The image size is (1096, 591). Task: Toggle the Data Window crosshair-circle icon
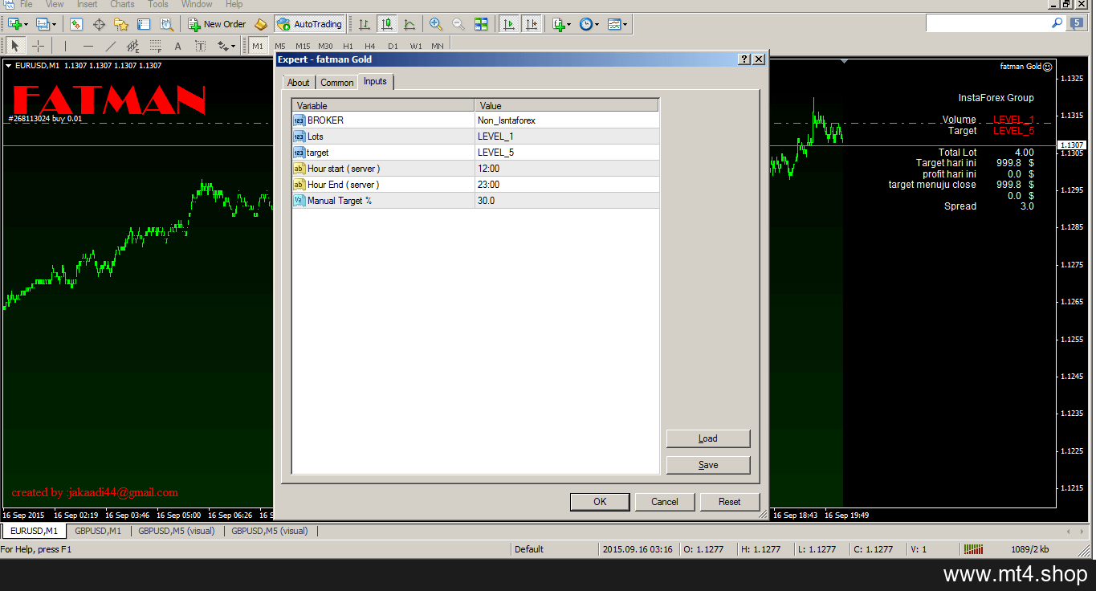[99, 24]
